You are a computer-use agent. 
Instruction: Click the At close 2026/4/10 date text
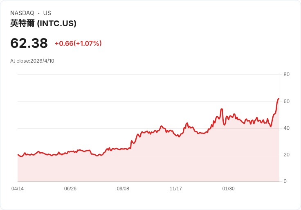pos(32,61)
